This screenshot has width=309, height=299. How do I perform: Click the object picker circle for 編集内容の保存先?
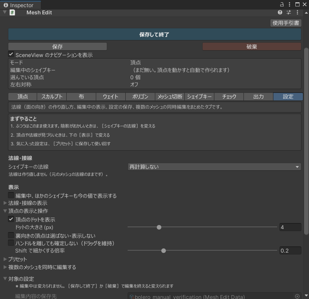[x=297, y=296]
